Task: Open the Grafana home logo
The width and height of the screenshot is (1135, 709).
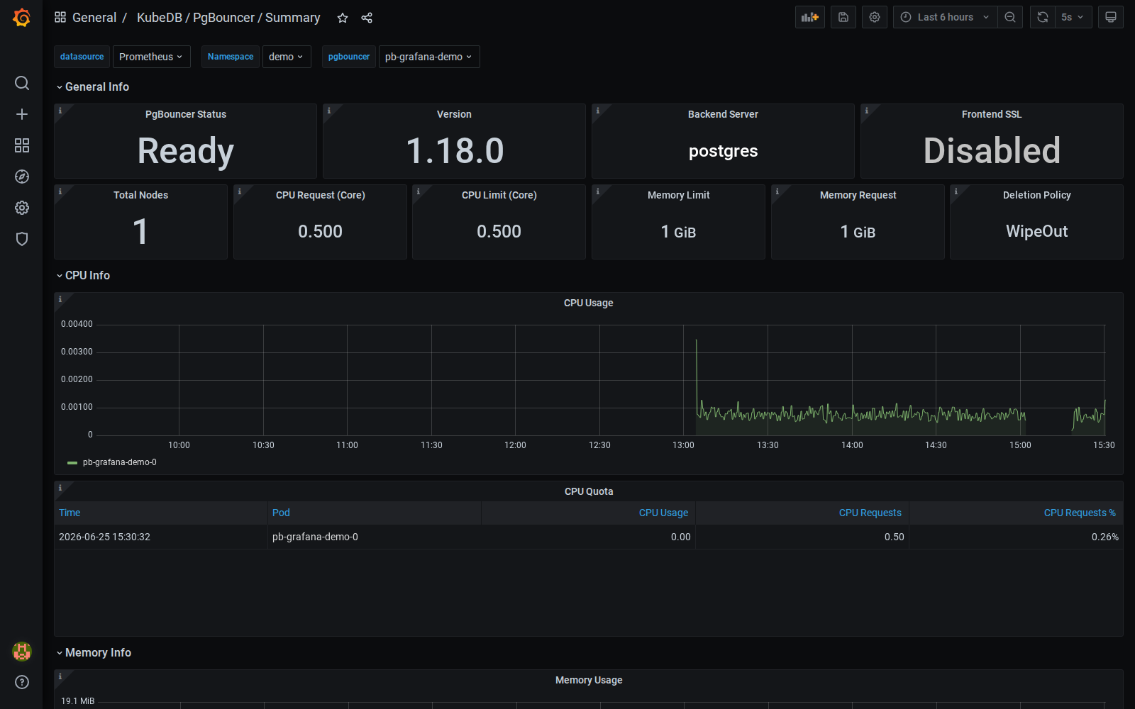Action: click(22, 17)
